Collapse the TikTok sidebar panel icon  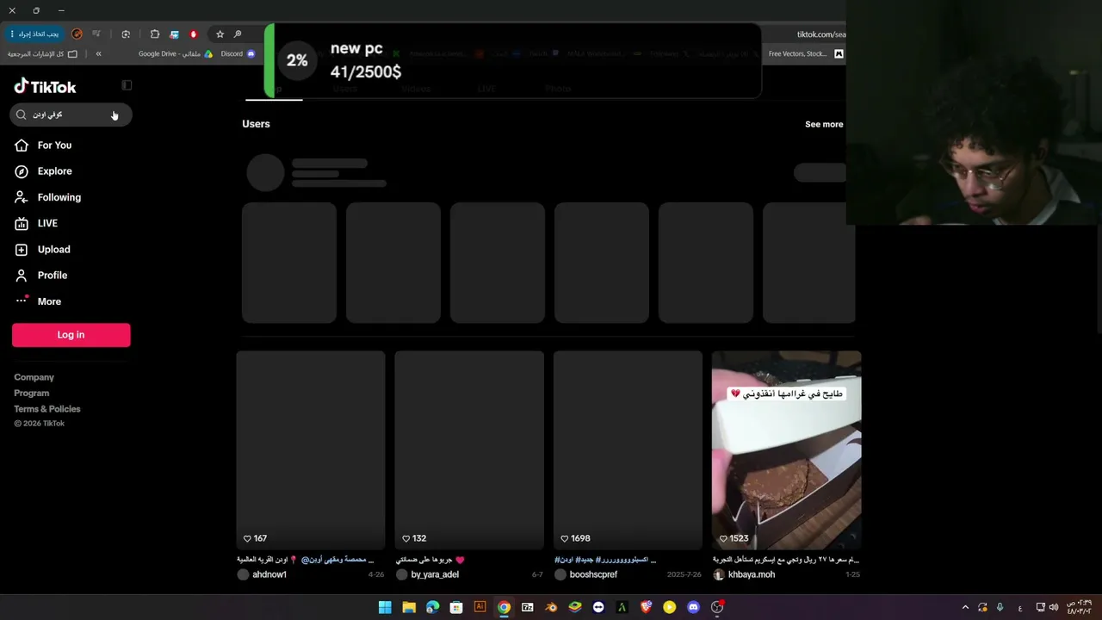point(127,85)
